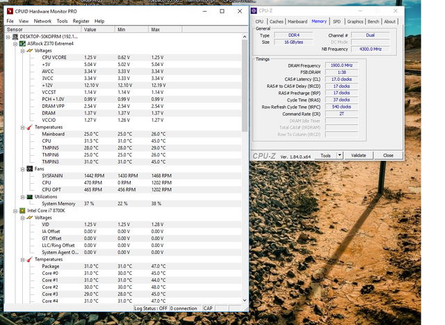
Task: Click the NB Frequency value field
Action: (x=371, y=49)
